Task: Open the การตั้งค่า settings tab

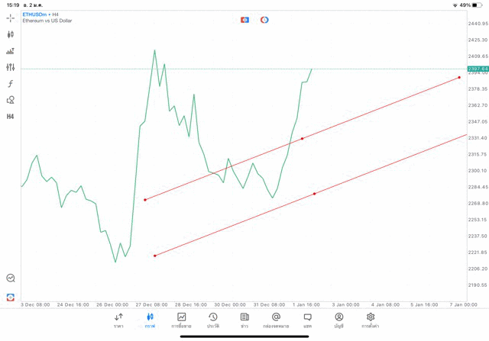Action: tap(371, 320)
